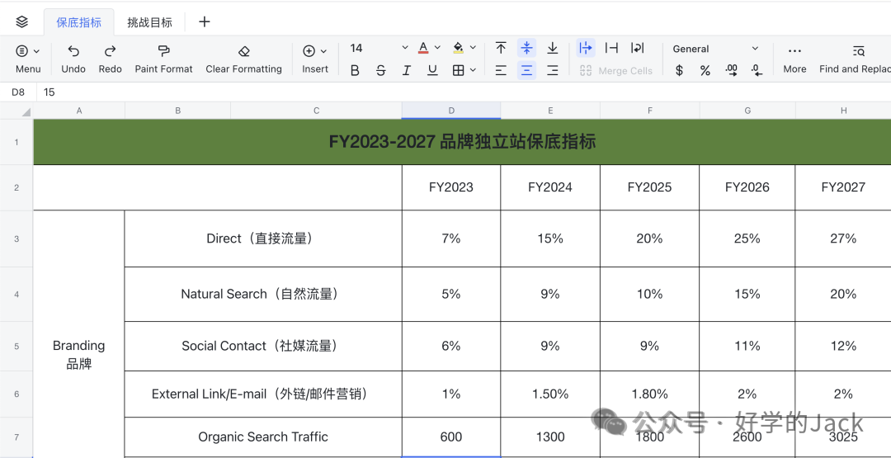Select the overflow text wrap icon
The width and height of the screenshot is (891, 458).
pyautogui.click(x=585, y=48)
